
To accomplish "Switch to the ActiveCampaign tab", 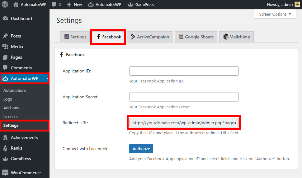I will click(150, 37).
